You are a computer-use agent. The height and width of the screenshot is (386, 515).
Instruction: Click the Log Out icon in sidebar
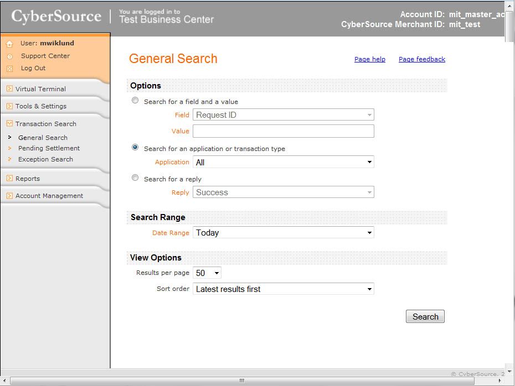point(9,69)
